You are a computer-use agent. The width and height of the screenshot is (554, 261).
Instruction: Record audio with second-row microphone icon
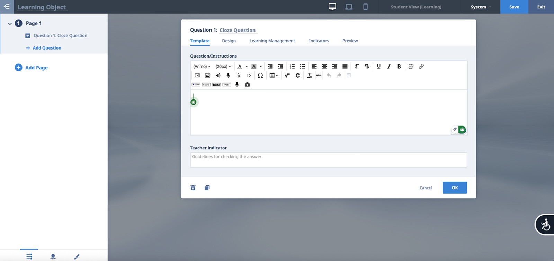point(228,75)
